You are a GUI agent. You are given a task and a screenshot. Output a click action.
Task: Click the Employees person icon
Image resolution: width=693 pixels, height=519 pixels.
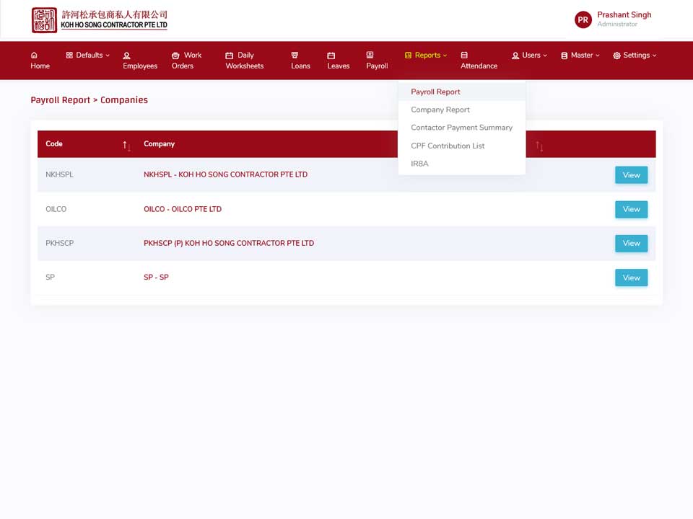[x=126, y=56]
